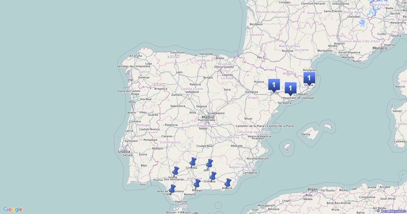Select the pushpin marker on Jaén
Screen dimensions: 407x214
210,164
